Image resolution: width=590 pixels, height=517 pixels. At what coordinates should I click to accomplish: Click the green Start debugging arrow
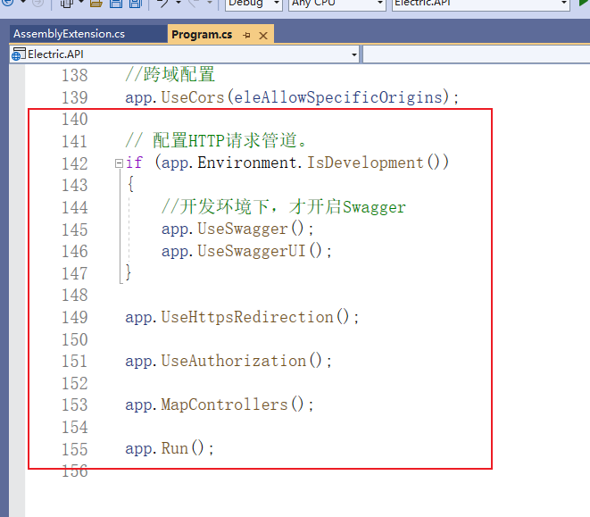pos(584,4)
